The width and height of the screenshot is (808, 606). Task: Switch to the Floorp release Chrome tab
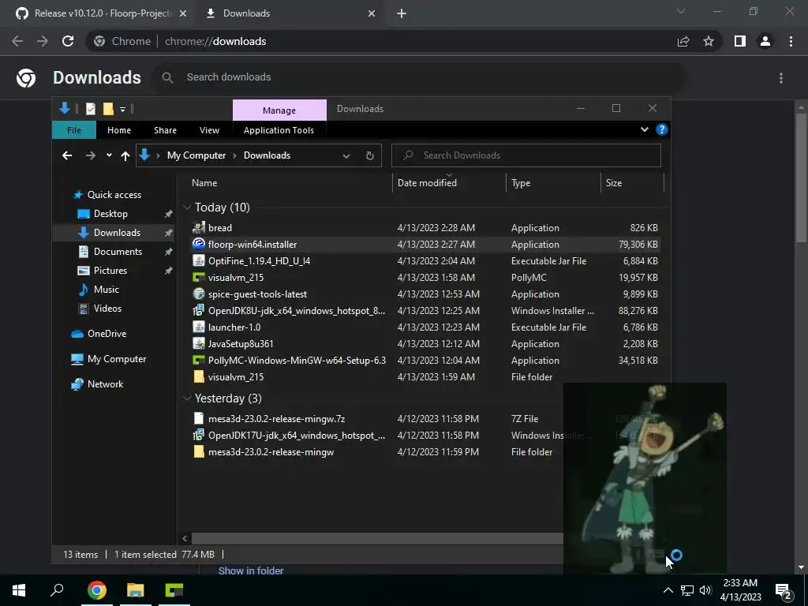pos(102,13)
